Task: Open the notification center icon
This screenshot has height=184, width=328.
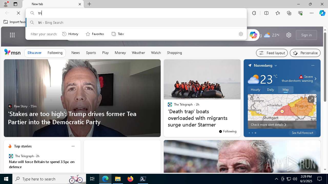Action: point(320,179)
